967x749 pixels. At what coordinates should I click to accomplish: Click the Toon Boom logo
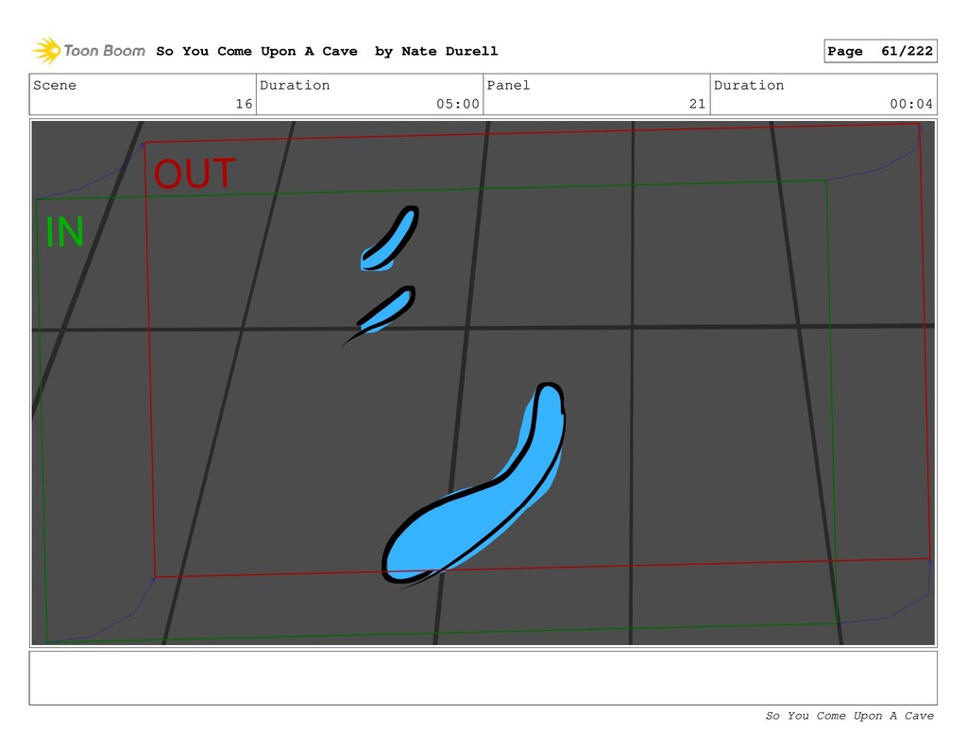coord(89,51)
